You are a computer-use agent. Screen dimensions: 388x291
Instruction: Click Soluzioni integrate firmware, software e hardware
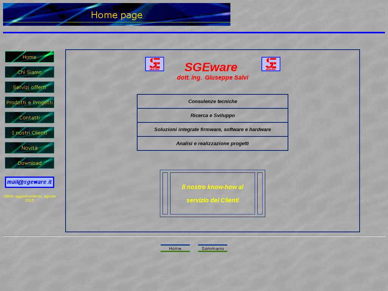click(213, 130)
